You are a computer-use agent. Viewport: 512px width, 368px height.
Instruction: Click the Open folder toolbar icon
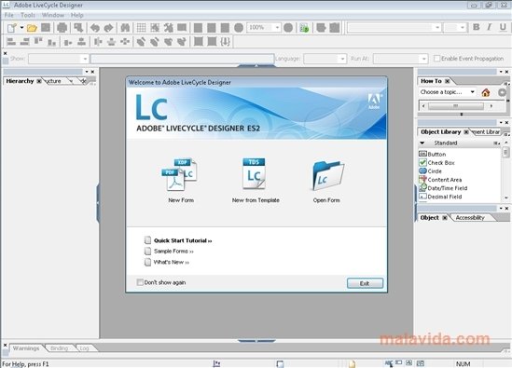(x=32, y=28)
